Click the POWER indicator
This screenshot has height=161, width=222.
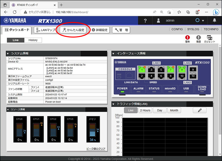coord(122,89)
